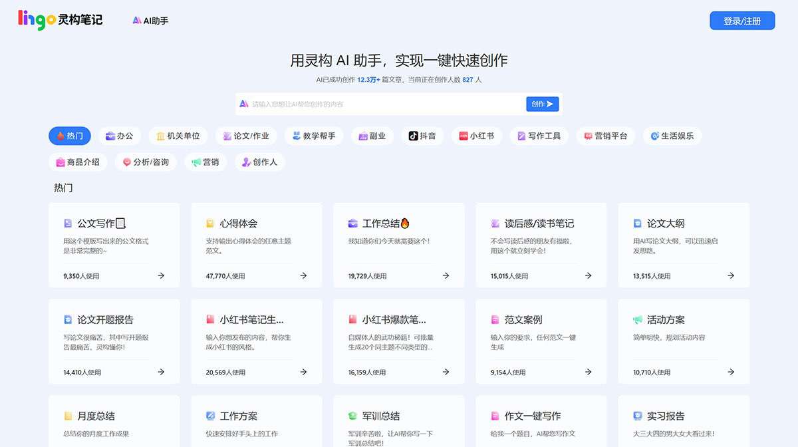Click the 月度总结 card icon
The width and height of the screenshot is (798, 447).
[68, 416]
